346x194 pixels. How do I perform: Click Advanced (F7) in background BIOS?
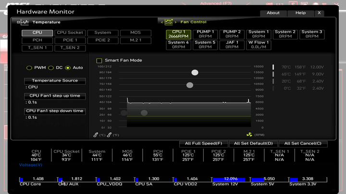click(x=216, y=3)
